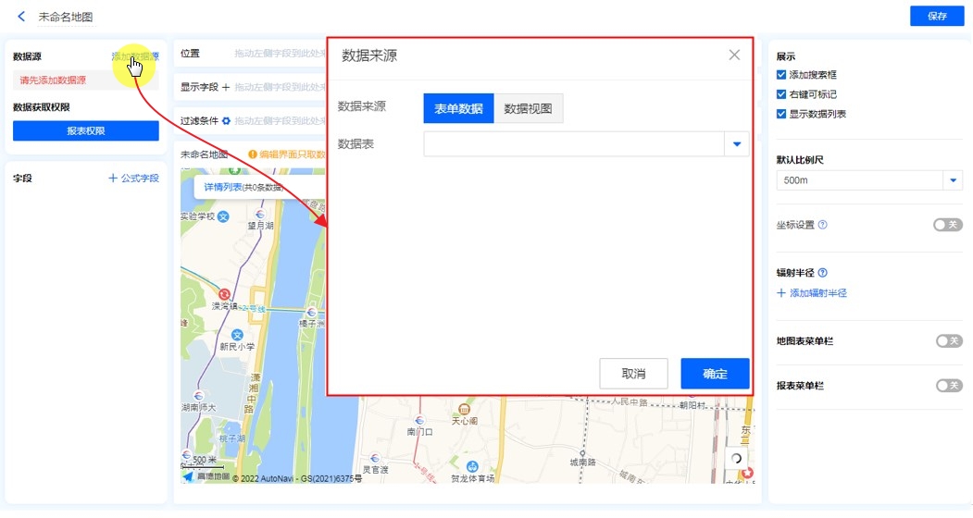Viewport: 973px width, 518px height.
Task: Click the plus icon for 公式字段
Action: tap(113, 178)
